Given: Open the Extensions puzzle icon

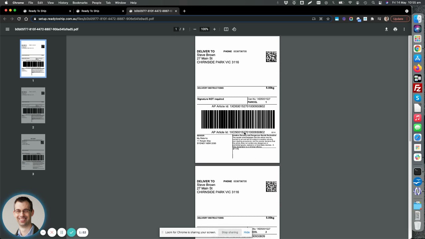Looking at the screenshot, I should tap(372, 19).
